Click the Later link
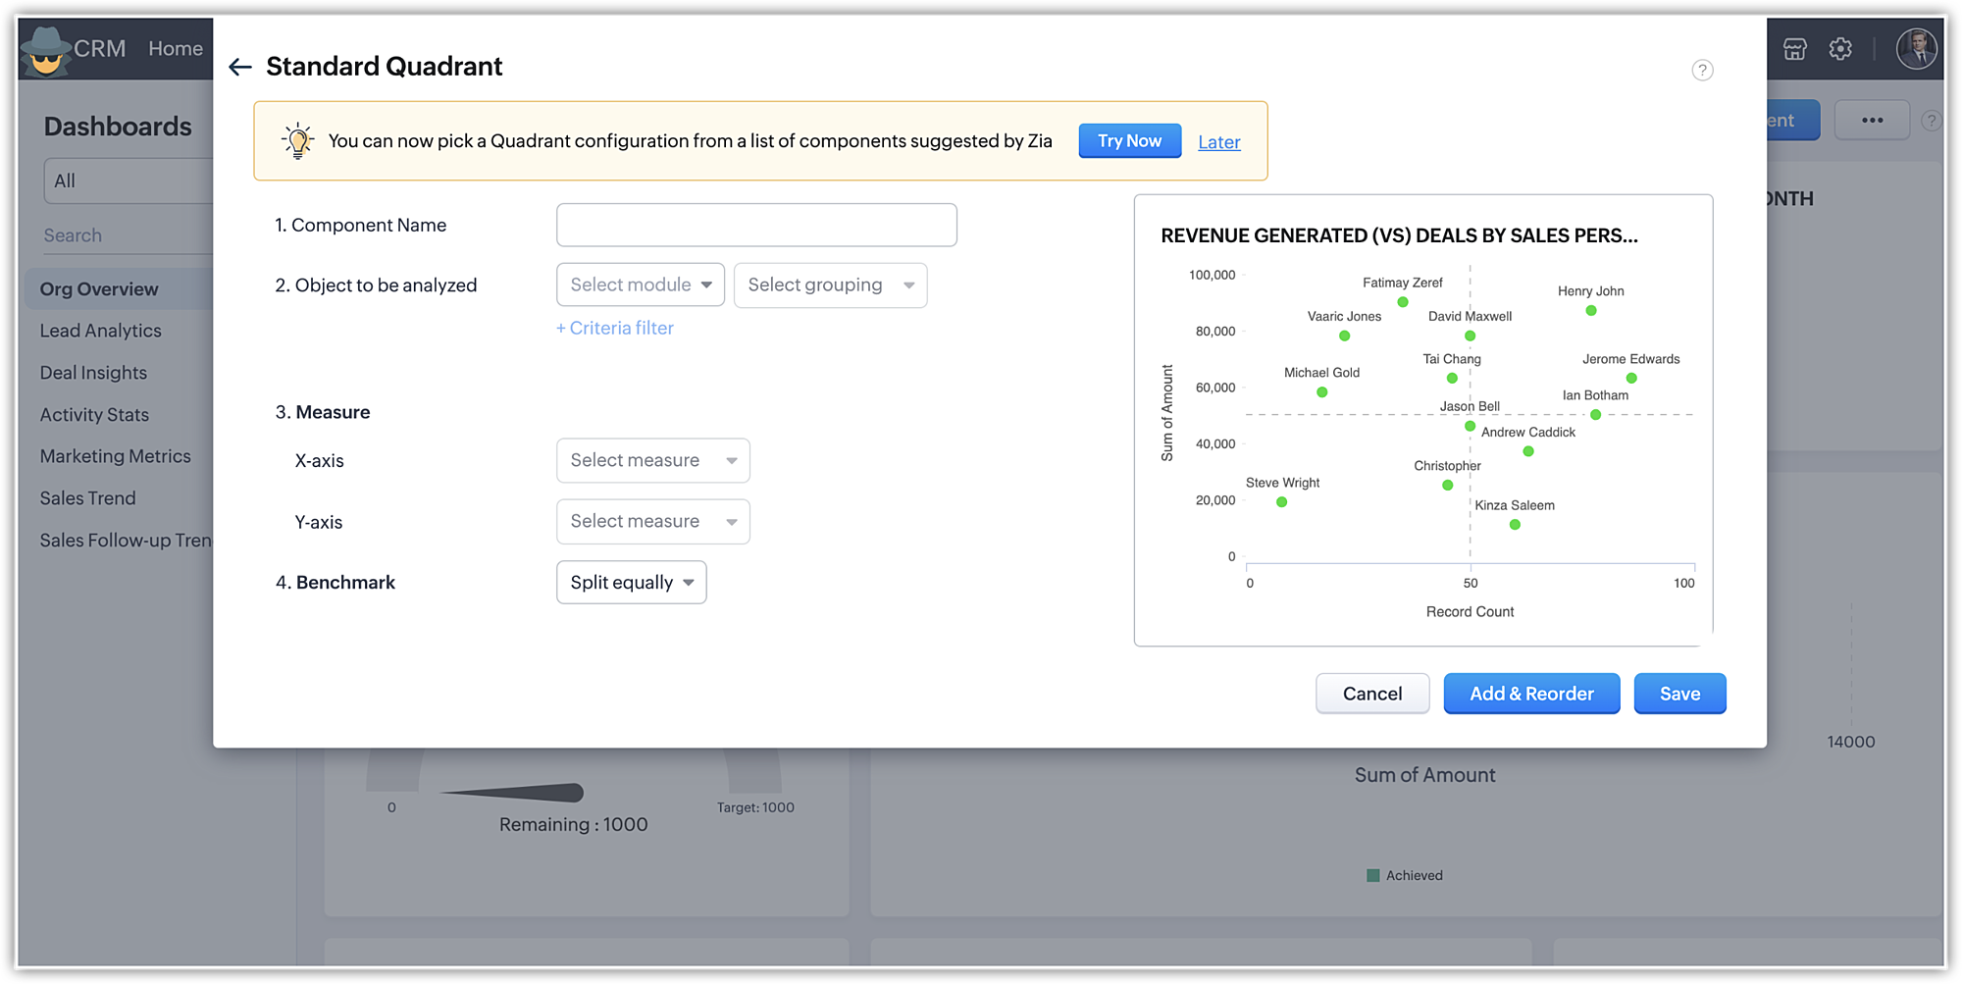 pyautogui.click(x=1218, y=142)
